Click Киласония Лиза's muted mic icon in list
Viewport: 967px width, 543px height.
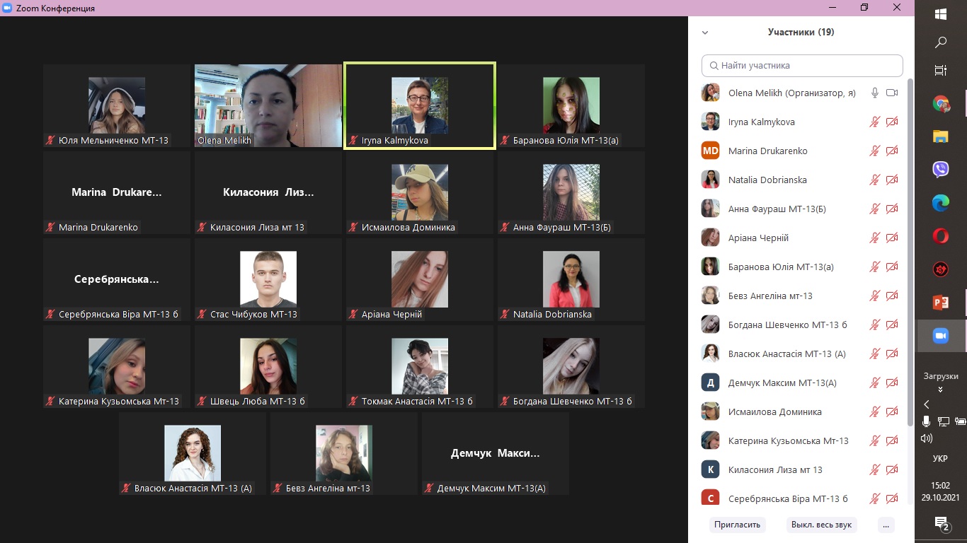[x=875, y=469]
